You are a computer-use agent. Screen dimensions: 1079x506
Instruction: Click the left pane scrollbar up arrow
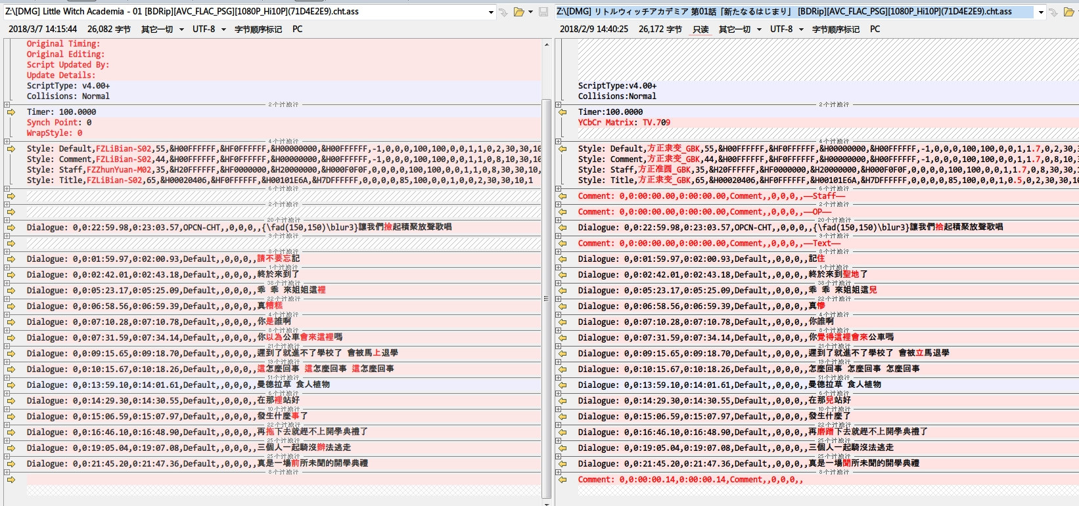[x=546, y=44]
